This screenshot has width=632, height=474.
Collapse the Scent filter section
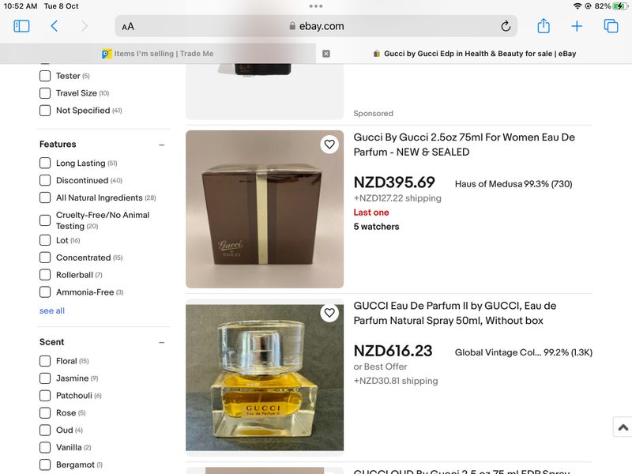(x=161, y=343)
